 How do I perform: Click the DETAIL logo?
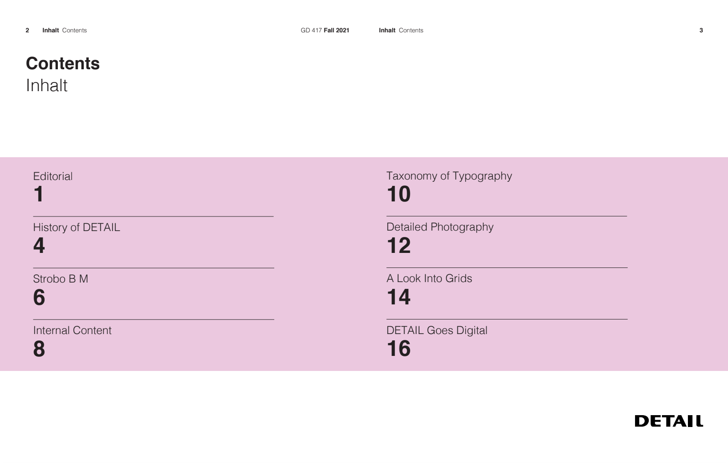coord(668,421)
